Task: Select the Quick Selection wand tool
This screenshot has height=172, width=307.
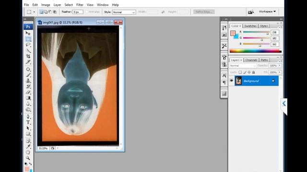Action: point(28,51)
